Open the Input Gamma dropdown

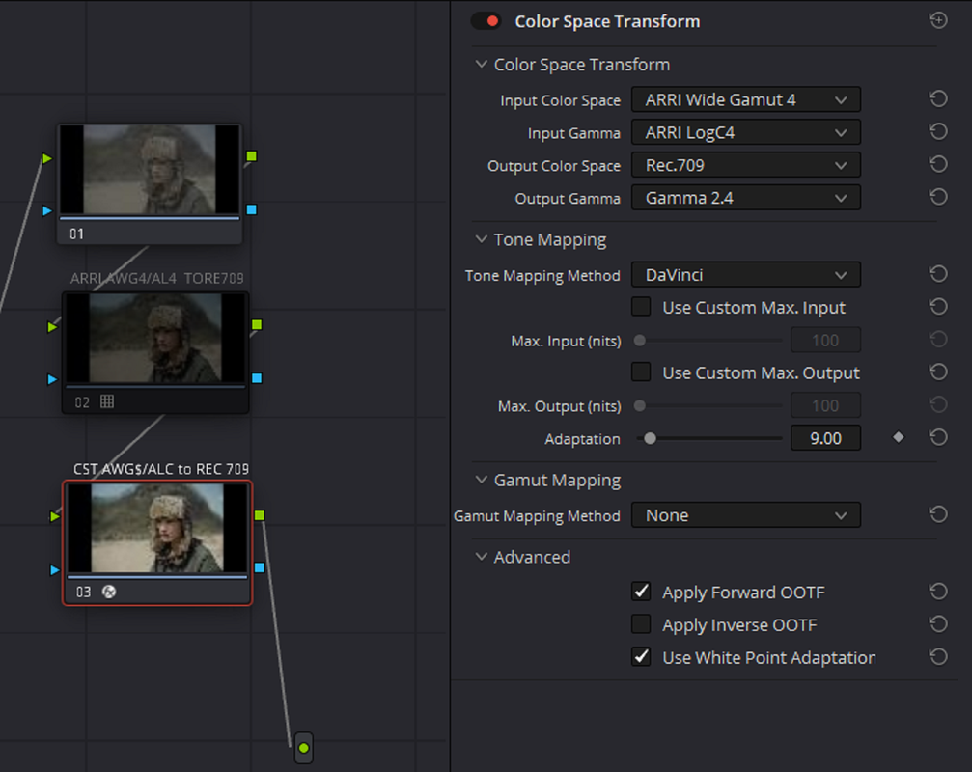pos(746,132)
